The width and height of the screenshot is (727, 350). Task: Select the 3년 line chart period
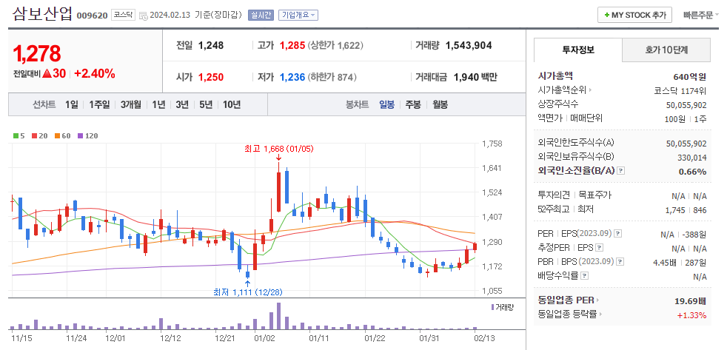[x=182, y=105]
